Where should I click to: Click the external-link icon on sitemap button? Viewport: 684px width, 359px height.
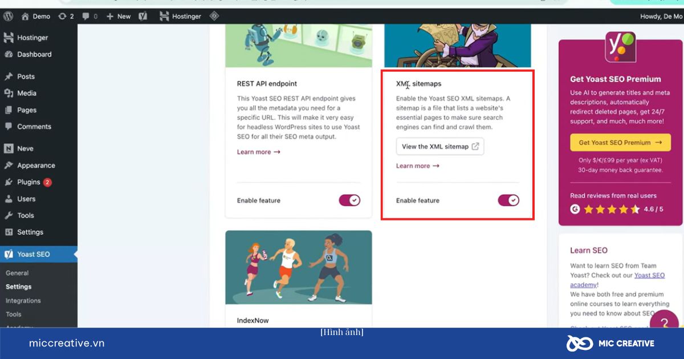[475, 146]
